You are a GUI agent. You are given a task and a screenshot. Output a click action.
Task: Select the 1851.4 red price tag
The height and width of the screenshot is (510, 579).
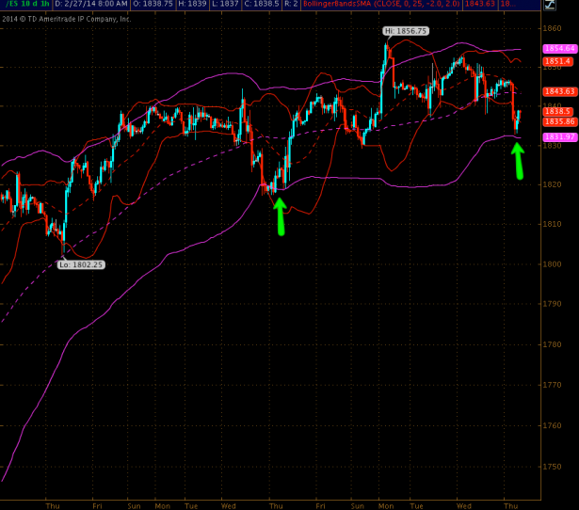[558, 61]
